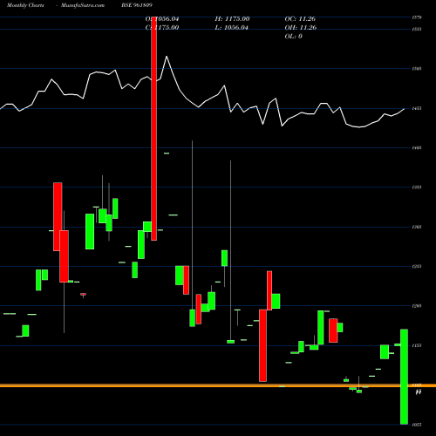The width and height of the screenshot is (436, 436).
Task: Click the 'Monthly Charts' title text
Action: (25, 5)
